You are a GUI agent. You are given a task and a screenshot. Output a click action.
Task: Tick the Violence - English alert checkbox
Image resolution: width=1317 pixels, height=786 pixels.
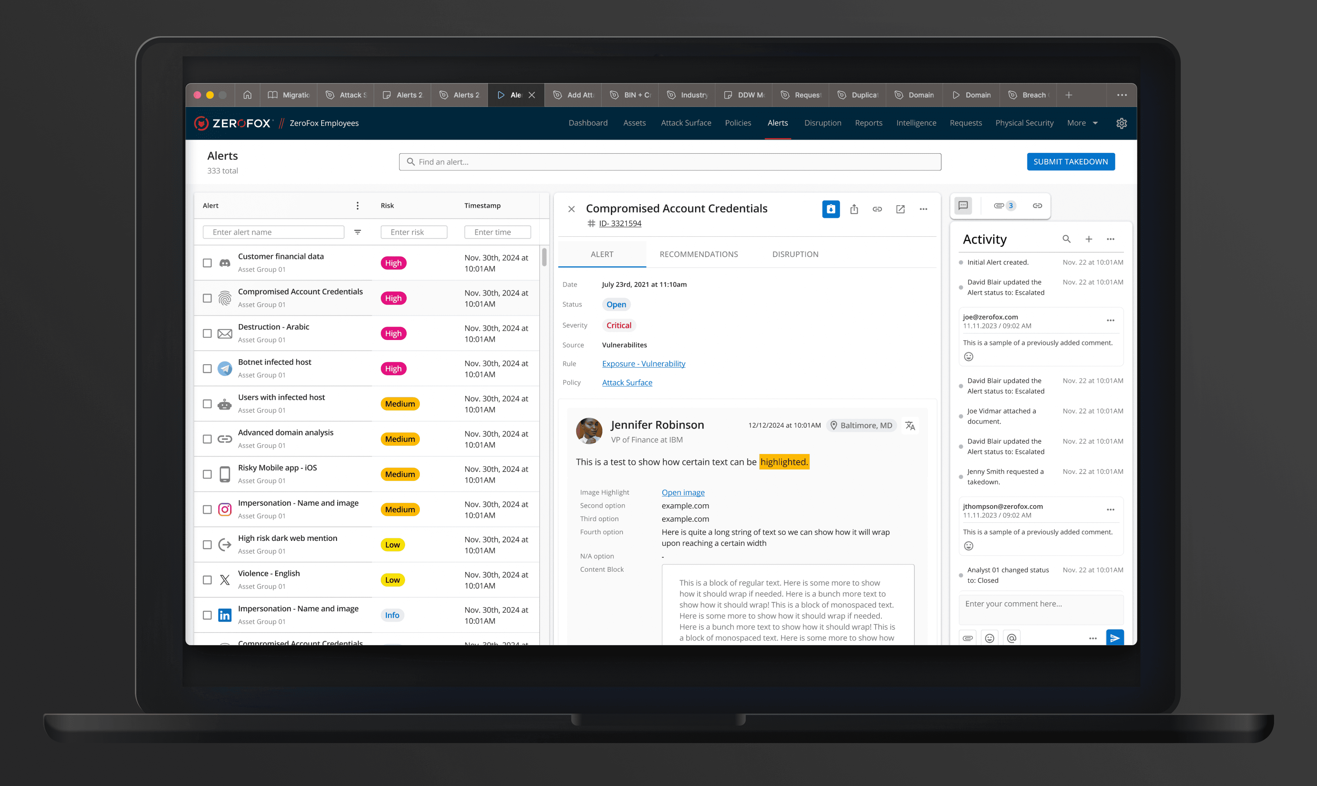(207, 580)
